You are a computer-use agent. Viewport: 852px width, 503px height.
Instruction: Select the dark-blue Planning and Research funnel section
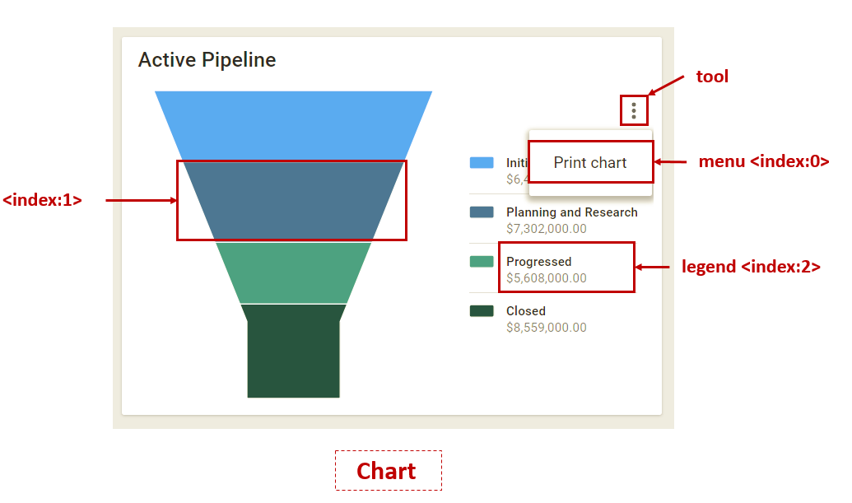292,198
